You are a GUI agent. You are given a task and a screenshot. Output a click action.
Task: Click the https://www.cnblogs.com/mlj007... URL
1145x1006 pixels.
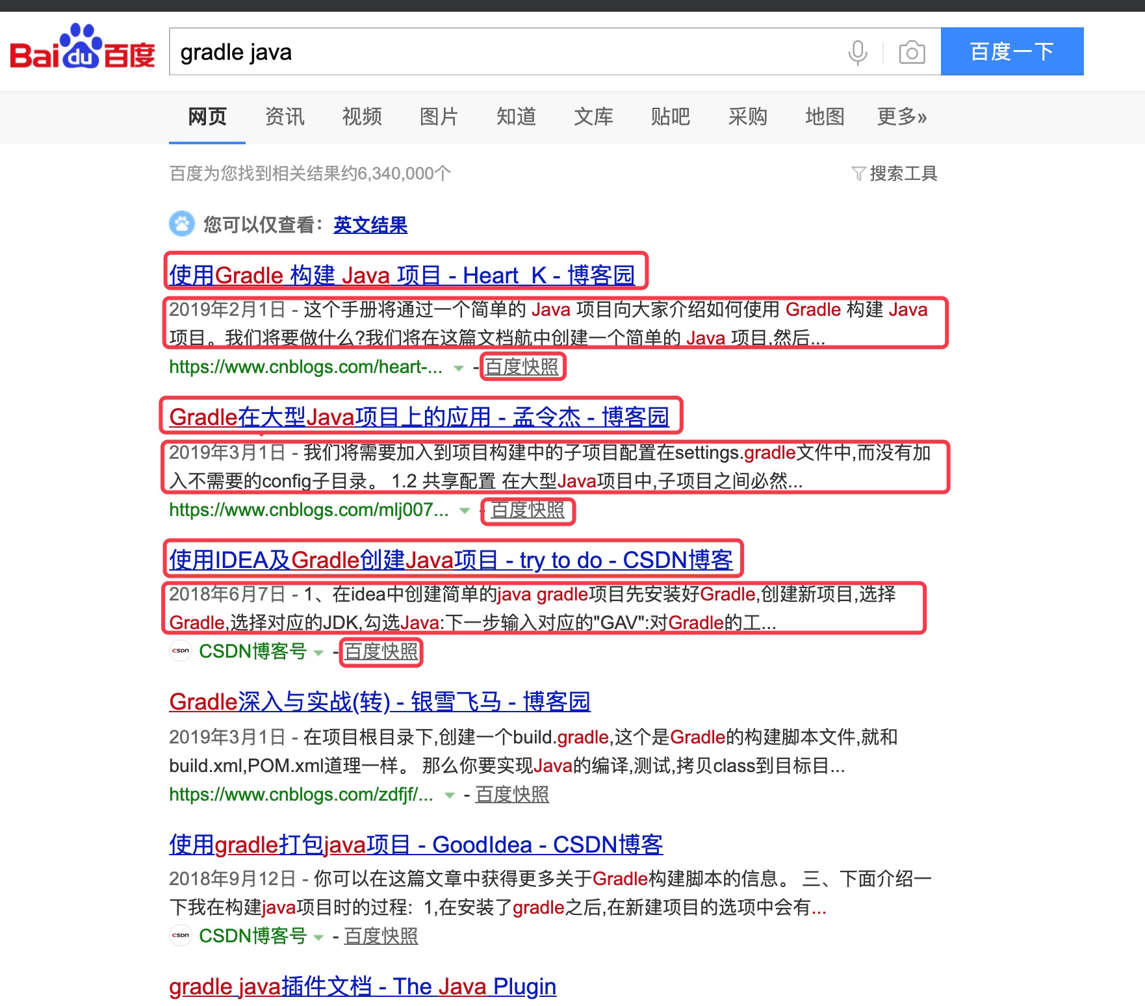pyautogui.click(x=309, y=510)
